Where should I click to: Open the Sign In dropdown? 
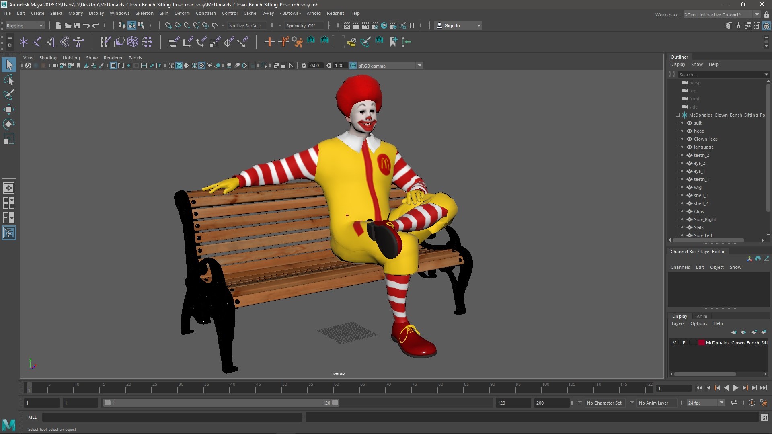pos(458,25)
